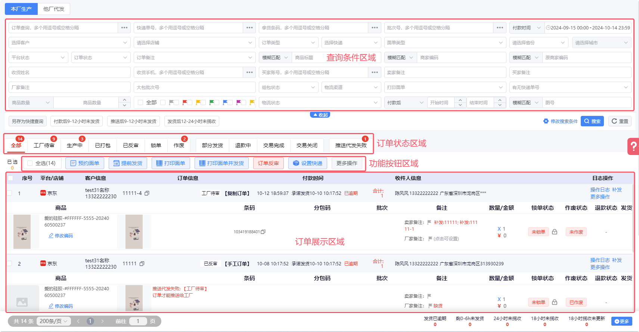Copy barcode 103419188401 with the copy icon
The image size is (639, 332).
coord(263,232)
